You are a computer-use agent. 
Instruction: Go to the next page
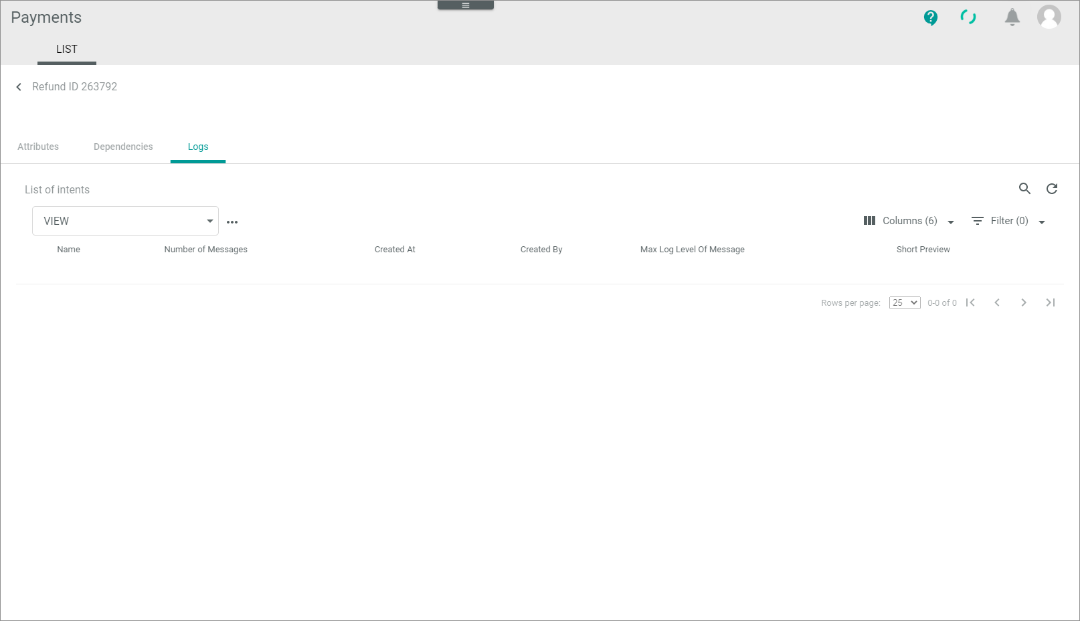coord(1024,302)
